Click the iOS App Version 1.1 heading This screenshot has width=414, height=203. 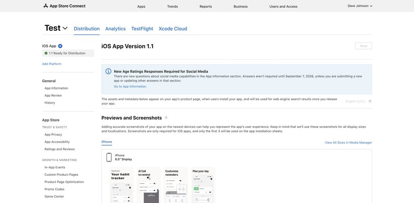[128, 46]
